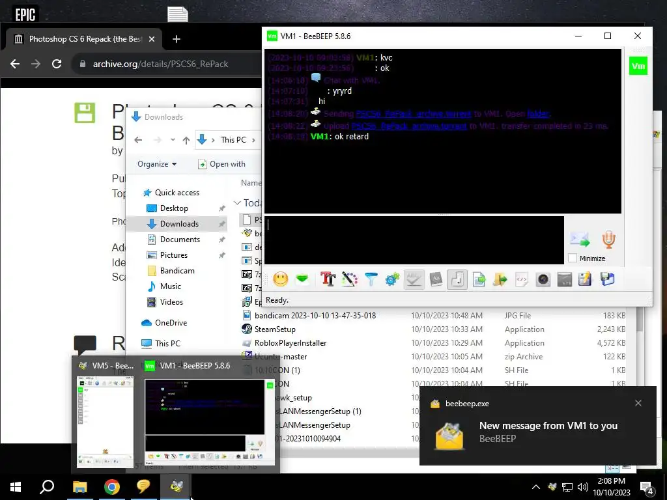The height and width of the screenshot is (500, 667).
Task: Open the chat font selection icon
Action: (328, 279)
